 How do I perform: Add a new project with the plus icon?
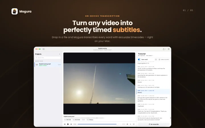coord(60,54)
